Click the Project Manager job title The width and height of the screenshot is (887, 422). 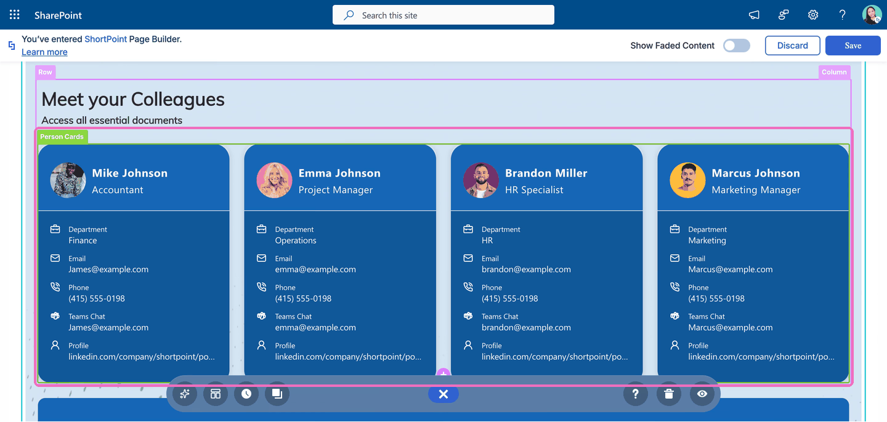pyautogui.click(x=336, y=189)
